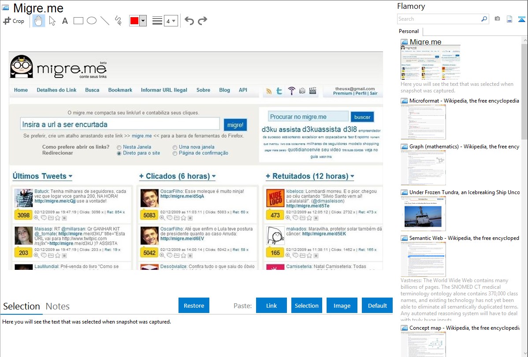This screenshot has height=357, width=528.
Task: Choose the straight line tool
Action: point(105,21)
